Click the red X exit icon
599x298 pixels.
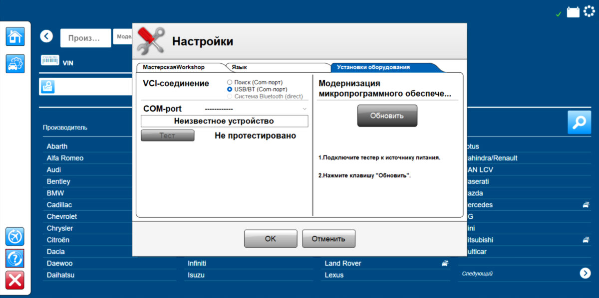(15, 280)
